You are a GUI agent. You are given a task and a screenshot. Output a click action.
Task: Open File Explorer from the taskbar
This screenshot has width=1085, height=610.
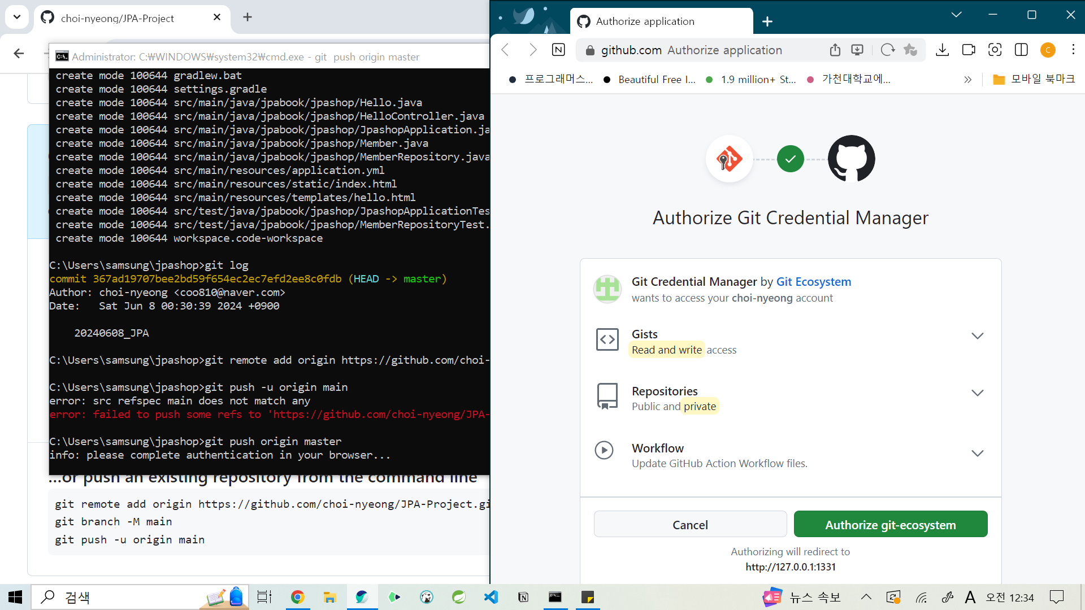pos(330,597)
